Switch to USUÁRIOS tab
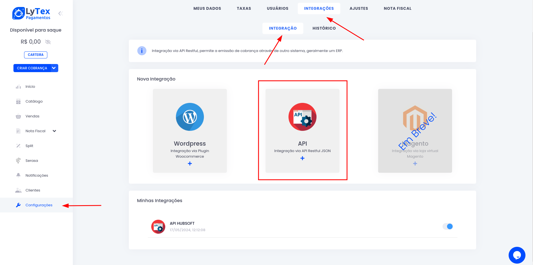 (278, 8)
